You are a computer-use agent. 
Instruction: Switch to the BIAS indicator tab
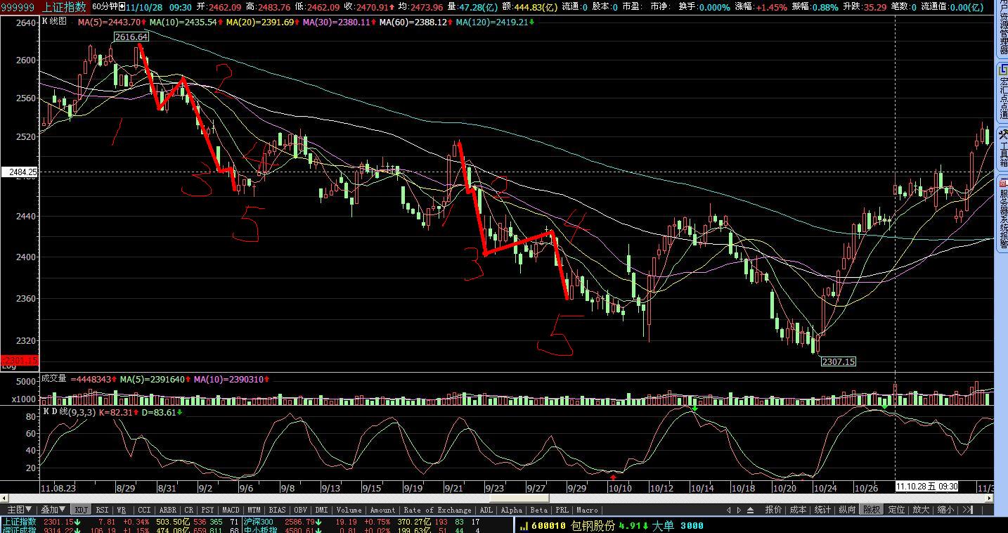coord(277,510)
